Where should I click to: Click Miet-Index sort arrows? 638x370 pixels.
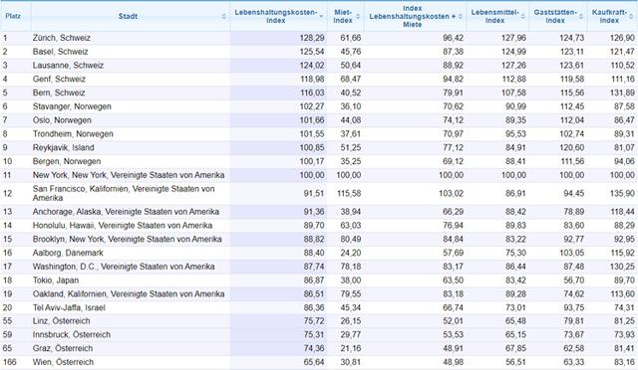pos(358,16)
